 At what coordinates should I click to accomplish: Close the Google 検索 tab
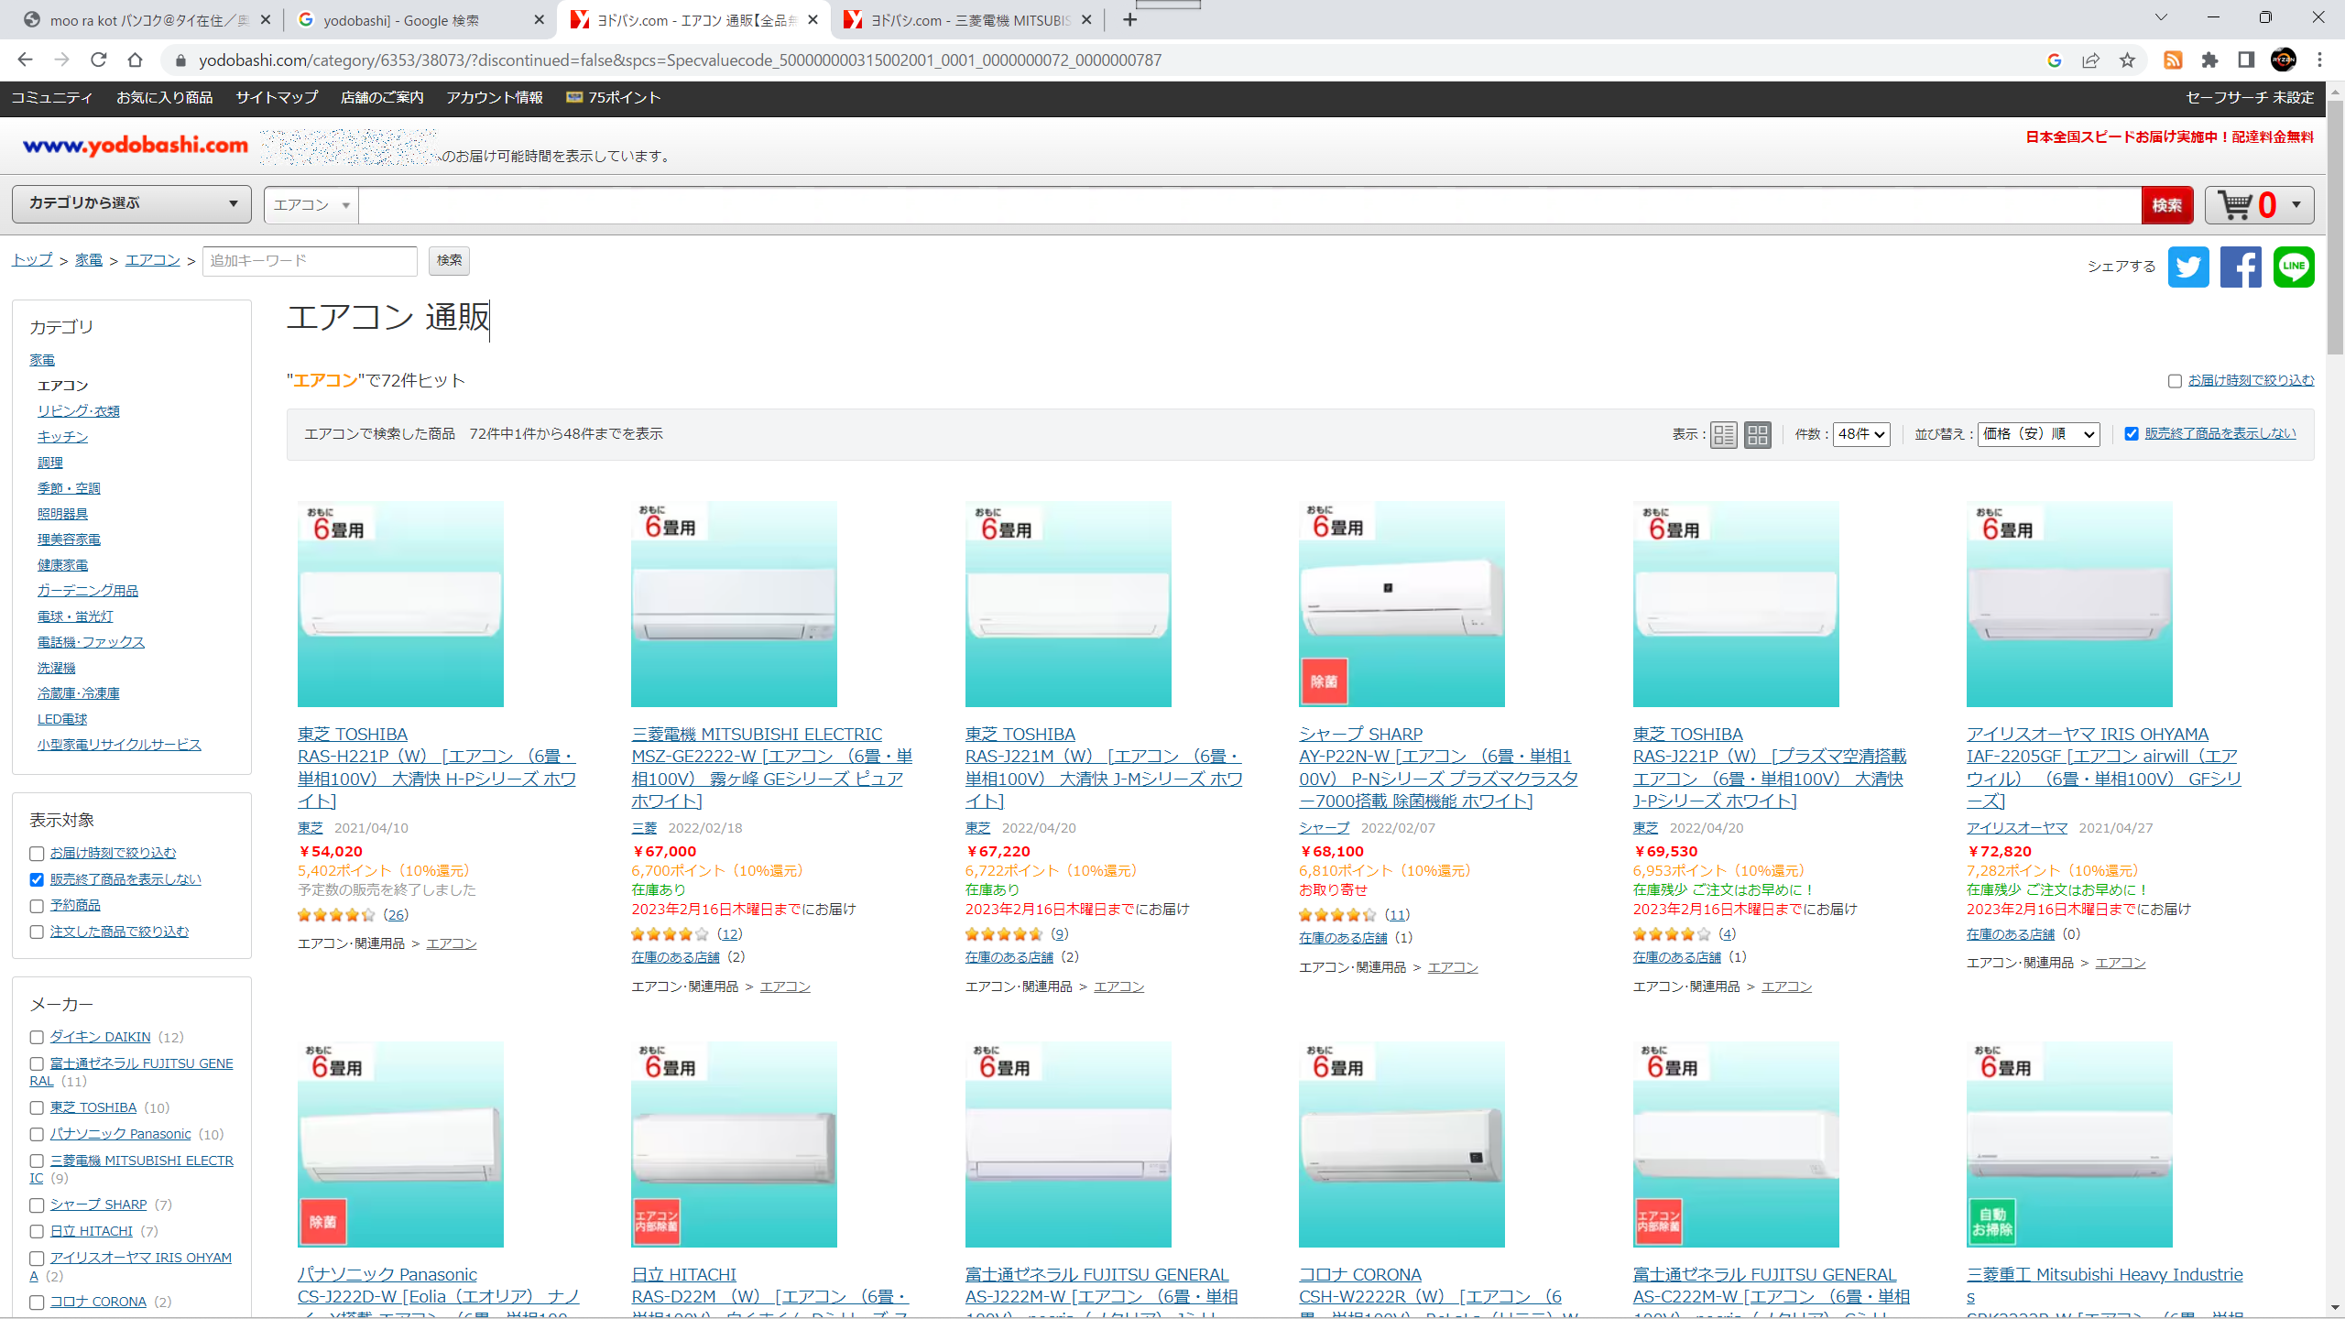tap(539, 20)
